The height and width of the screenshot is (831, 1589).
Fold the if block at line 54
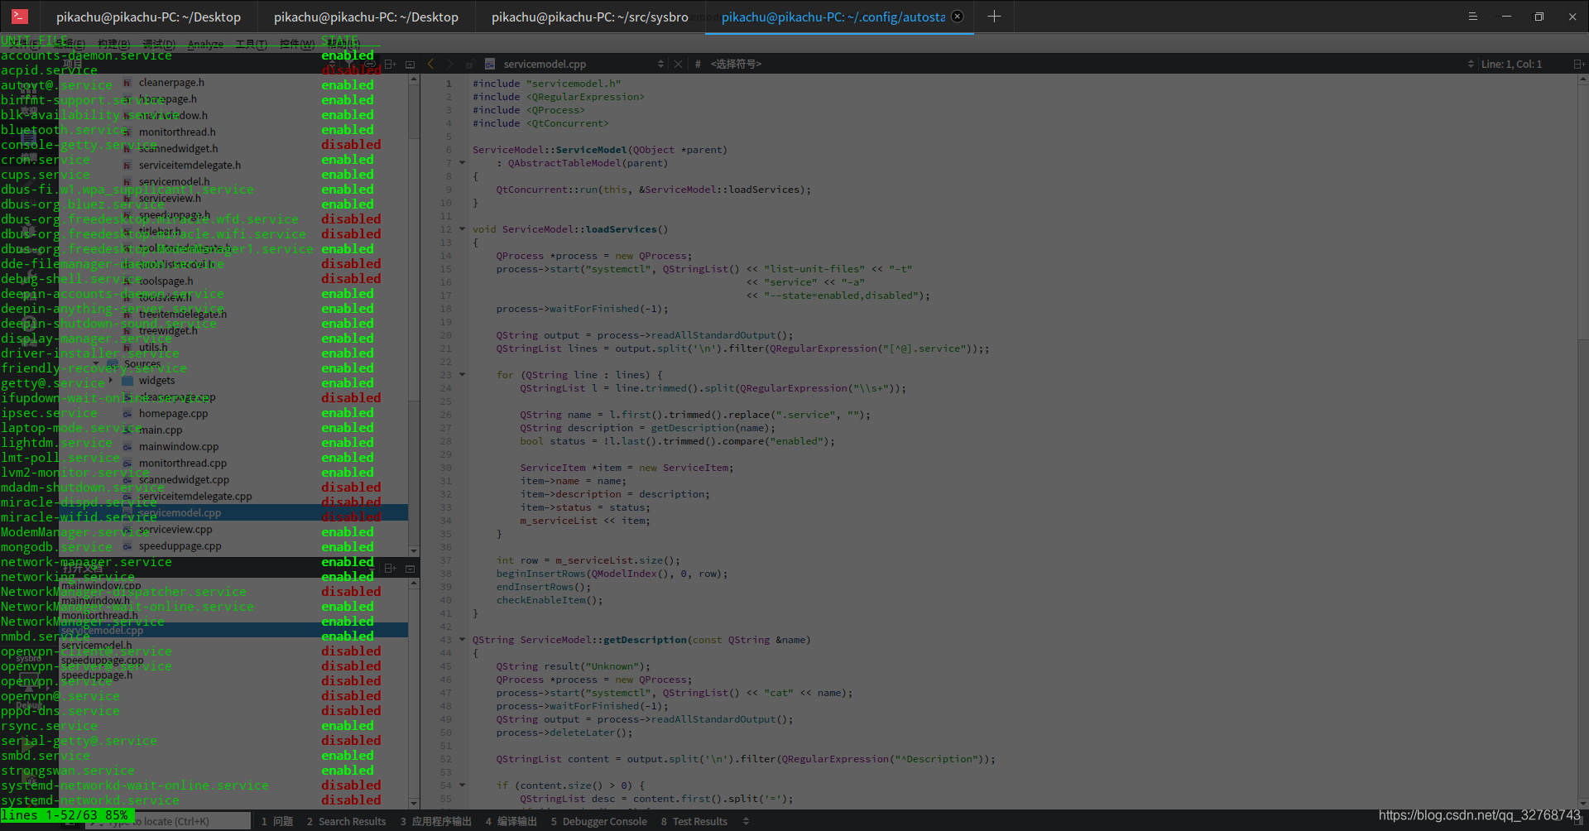click(462, 785)
